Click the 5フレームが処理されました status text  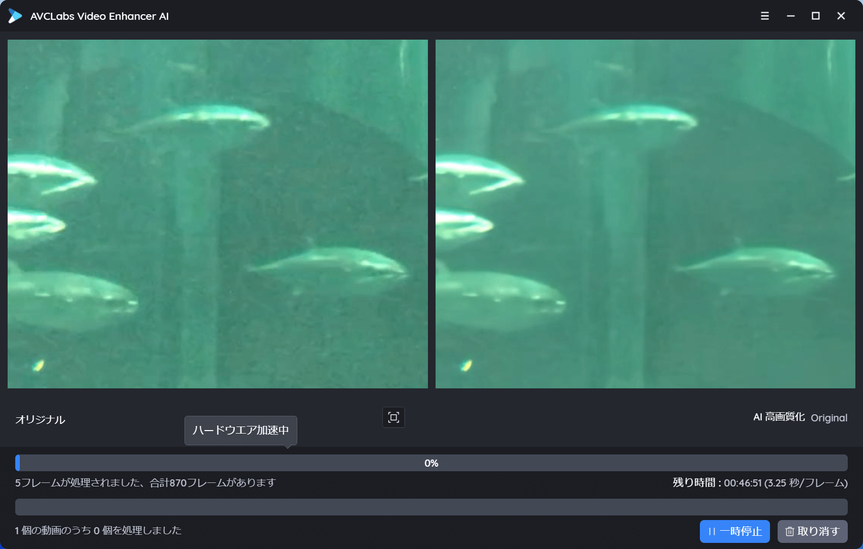tap(145, 483)
